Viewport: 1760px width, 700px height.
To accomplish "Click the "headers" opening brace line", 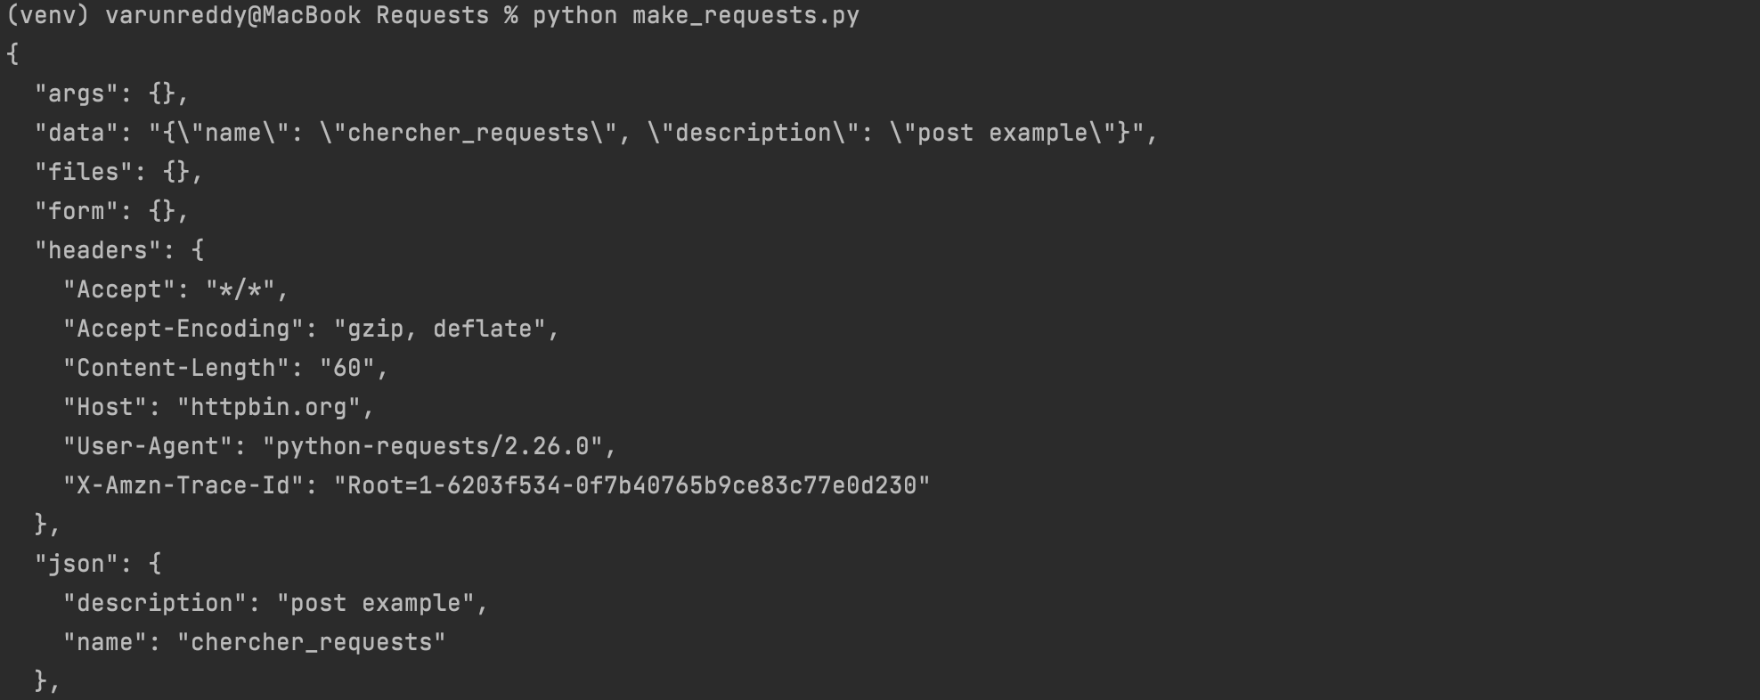I will [119, 250].
